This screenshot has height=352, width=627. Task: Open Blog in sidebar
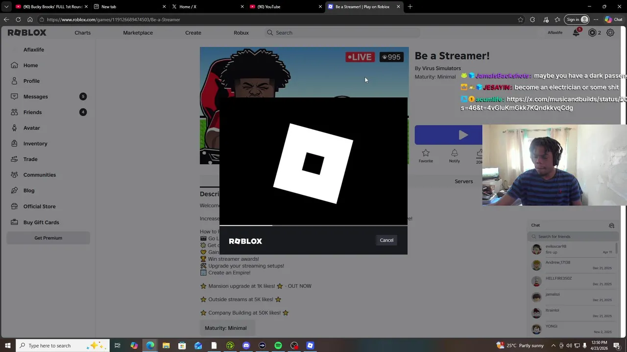point(29,190)
